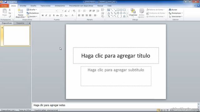This screenshot has width=200, height=112.
Task: Select slide 1 thumbnail
Action: click(x=17, y=36)
